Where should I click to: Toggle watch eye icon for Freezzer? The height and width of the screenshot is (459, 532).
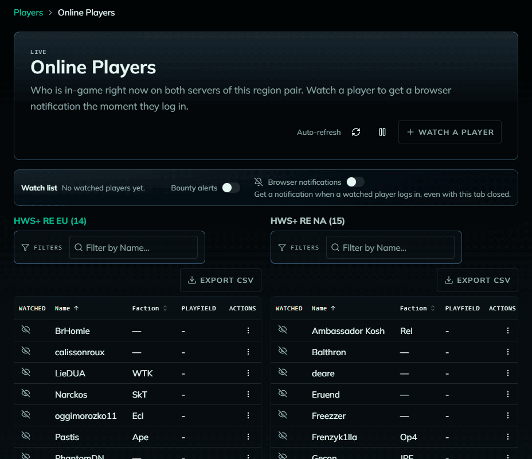[283, 414]
